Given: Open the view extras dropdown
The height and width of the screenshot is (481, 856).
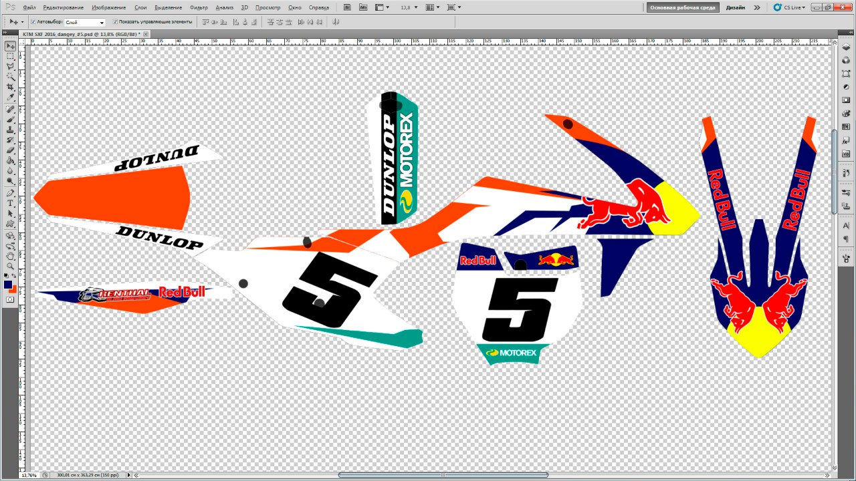Looking at the screenshot, I should pyautogui.click(x=382, y=7).
